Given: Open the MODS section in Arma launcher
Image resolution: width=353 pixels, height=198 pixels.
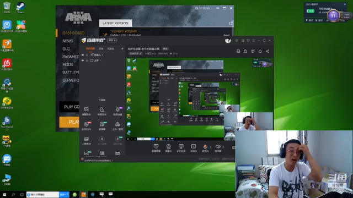Looking at the screenshot, I should coord(68,65).
